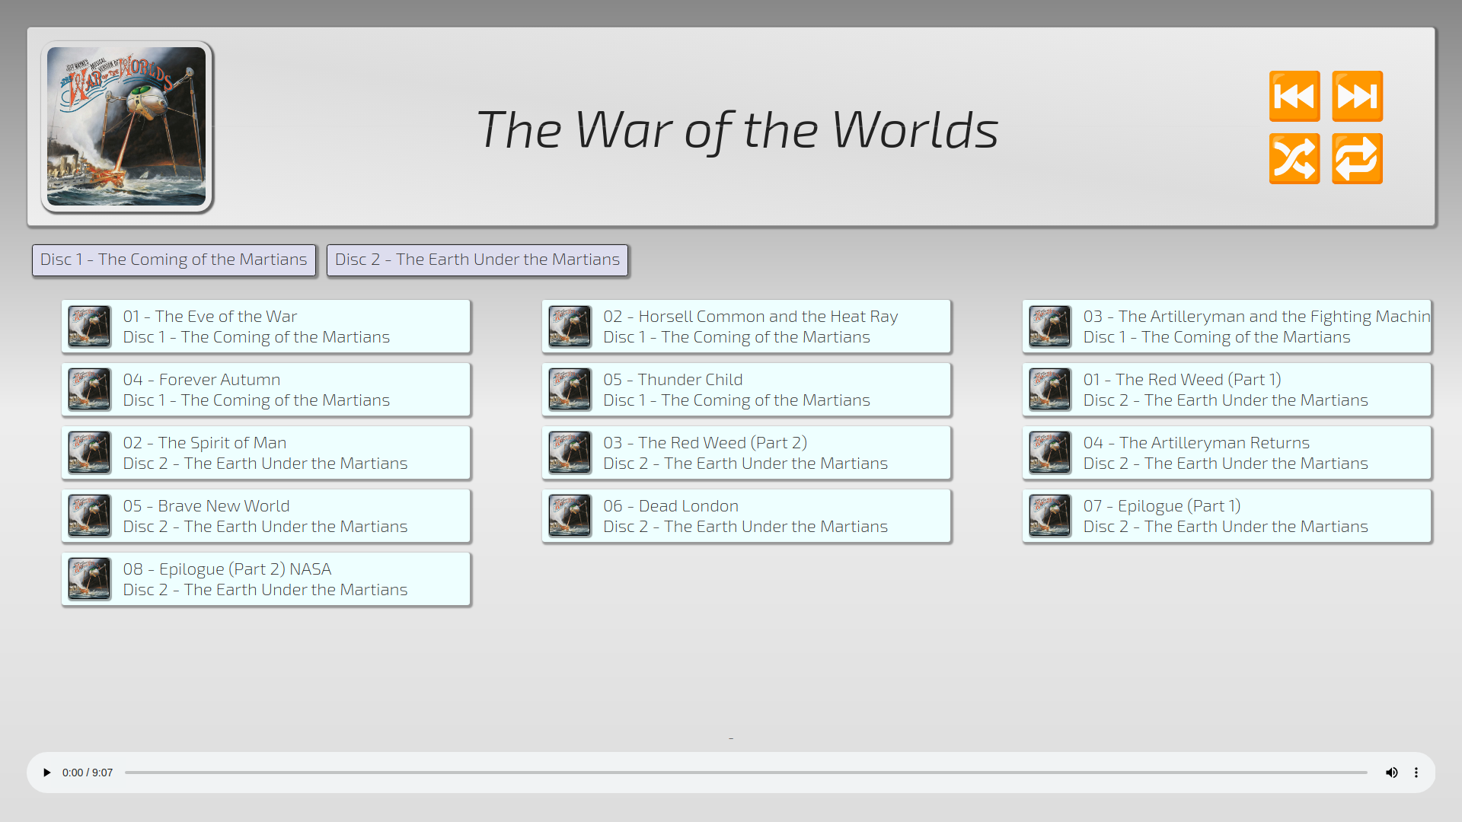Select Disc 1 - The Coming of the Martians tab
Viewport: 1462px width, 822px height.
pyautogui.click(x=174, y=260)
